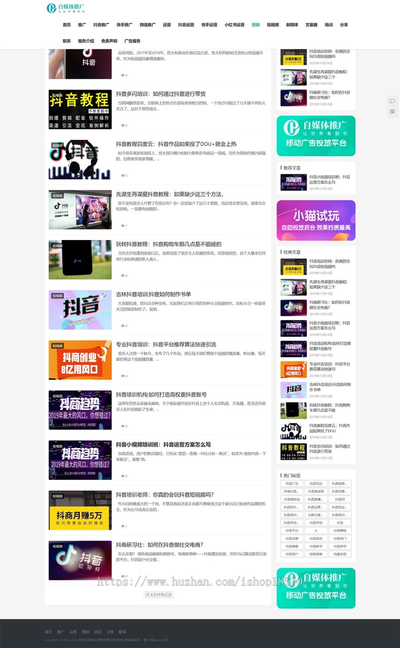
Task: Open article 先谋生再谋爱抖音教程
Action: 169,194
